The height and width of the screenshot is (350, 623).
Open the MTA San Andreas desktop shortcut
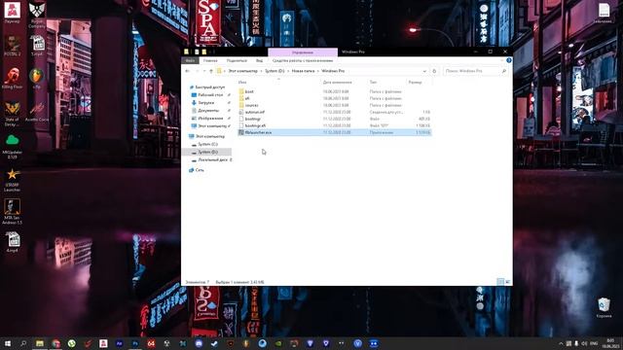tap(12, 212)
